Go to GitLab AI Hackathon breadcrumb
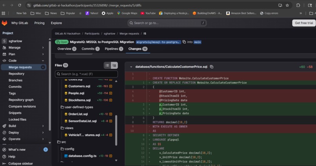 point(67,34)
